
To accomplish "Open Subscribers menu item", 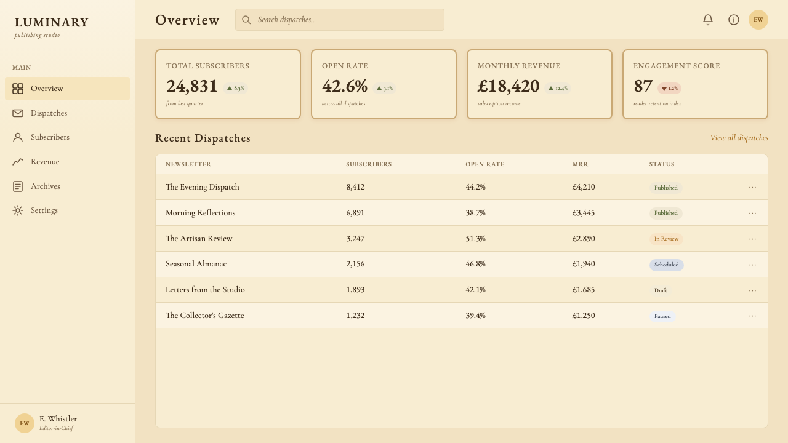I will click(68, 137).
